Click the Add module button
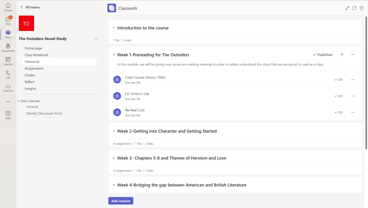This screenshot has width=368, height=208. point(121,201)
